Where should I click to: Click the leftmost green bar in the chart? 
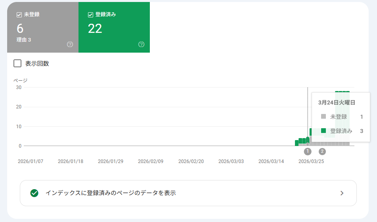point(297,143)
